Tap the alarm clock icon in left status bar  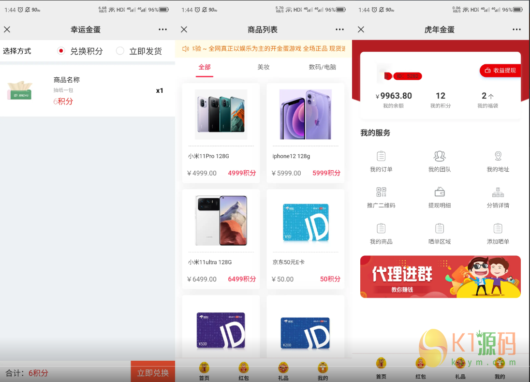(x=21, y=10)
